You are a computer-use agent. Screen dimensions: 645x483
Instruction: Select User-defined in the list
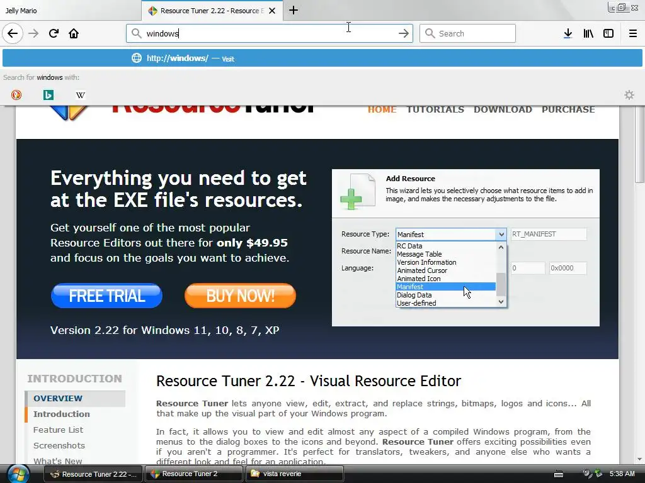click(x=446, y=303)
